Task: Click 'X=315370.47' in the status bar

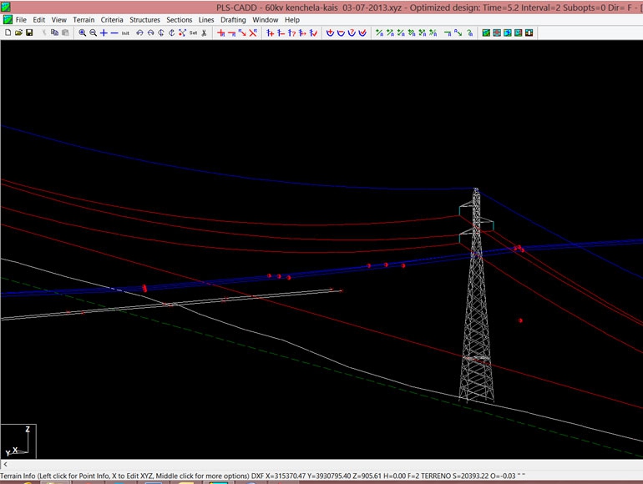Action: [285, 476]
